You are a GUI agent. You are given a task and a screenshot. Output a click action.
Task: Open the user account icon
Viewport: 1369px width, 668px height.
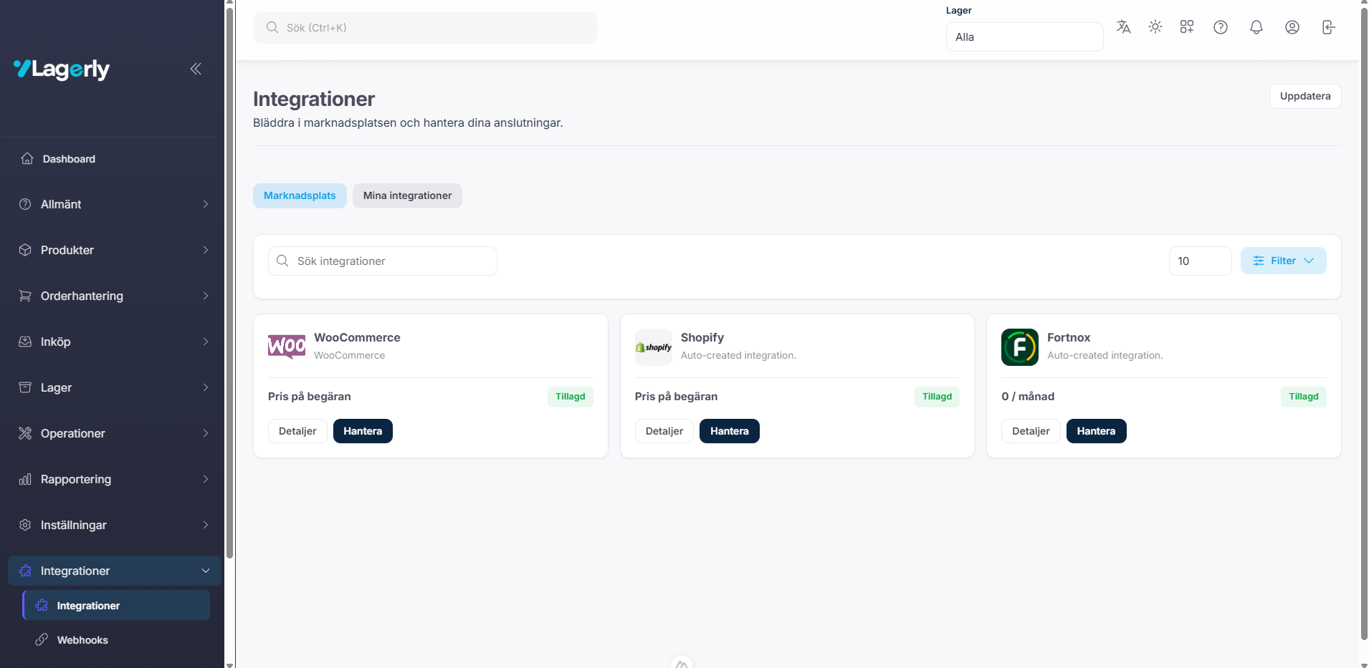[1292, 26]
